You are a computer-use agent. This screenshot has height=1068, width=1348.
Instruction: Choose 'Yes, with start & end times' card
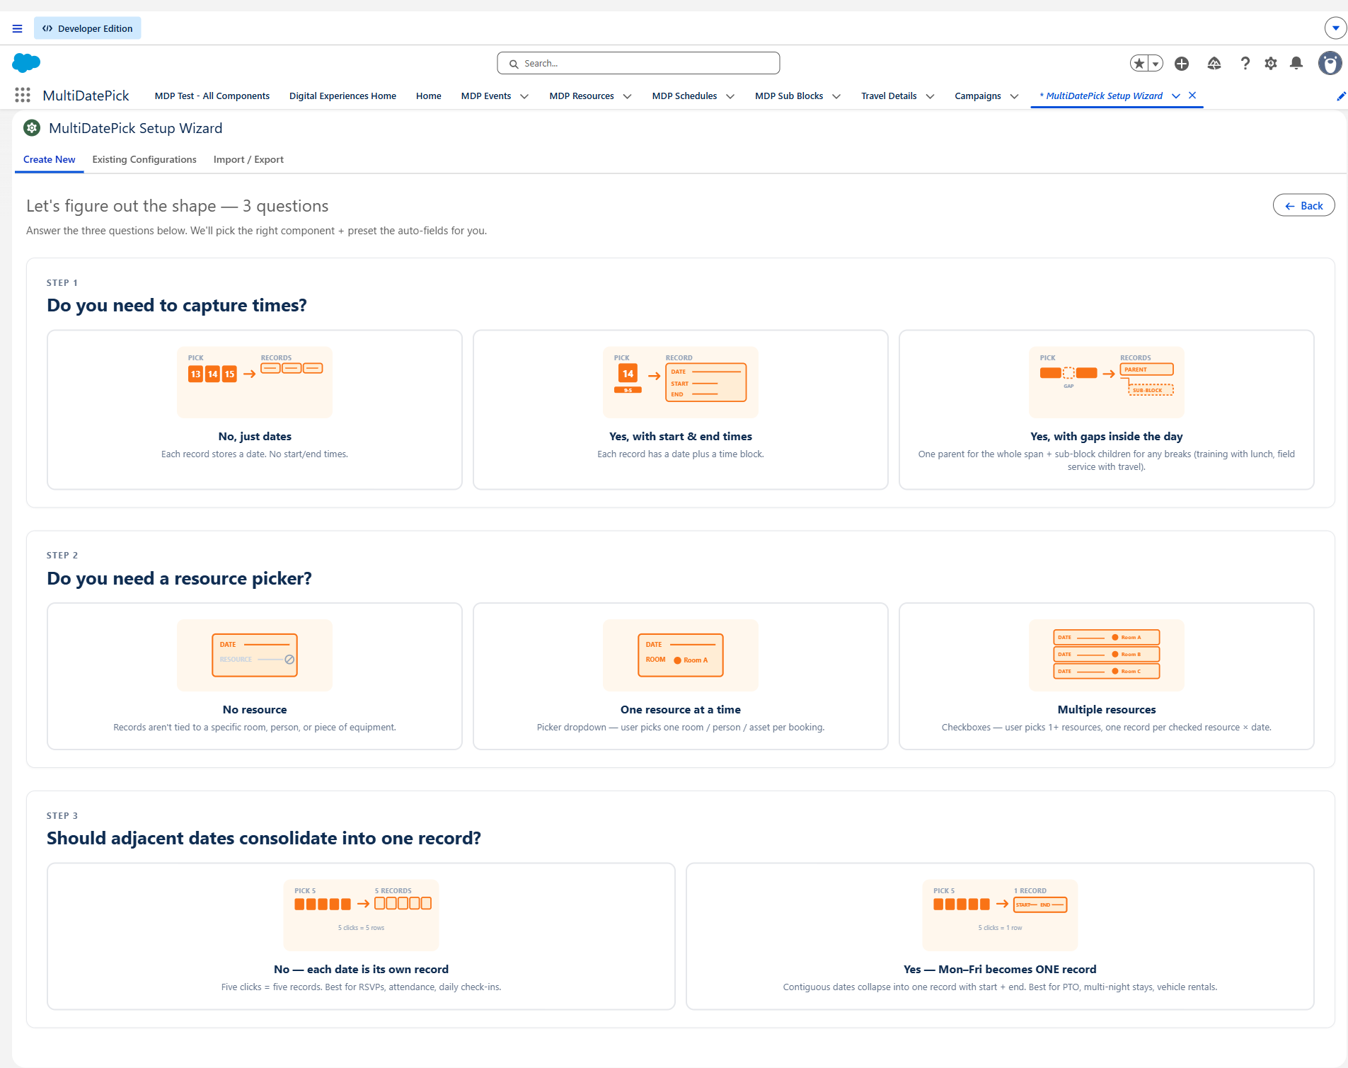click(x=681, y=410)
